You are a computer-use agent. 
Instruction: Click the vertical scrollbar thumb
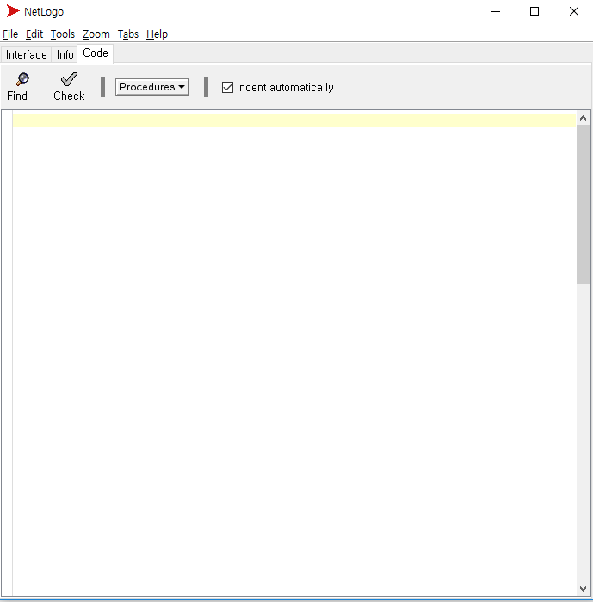click(x=583, y=204)
